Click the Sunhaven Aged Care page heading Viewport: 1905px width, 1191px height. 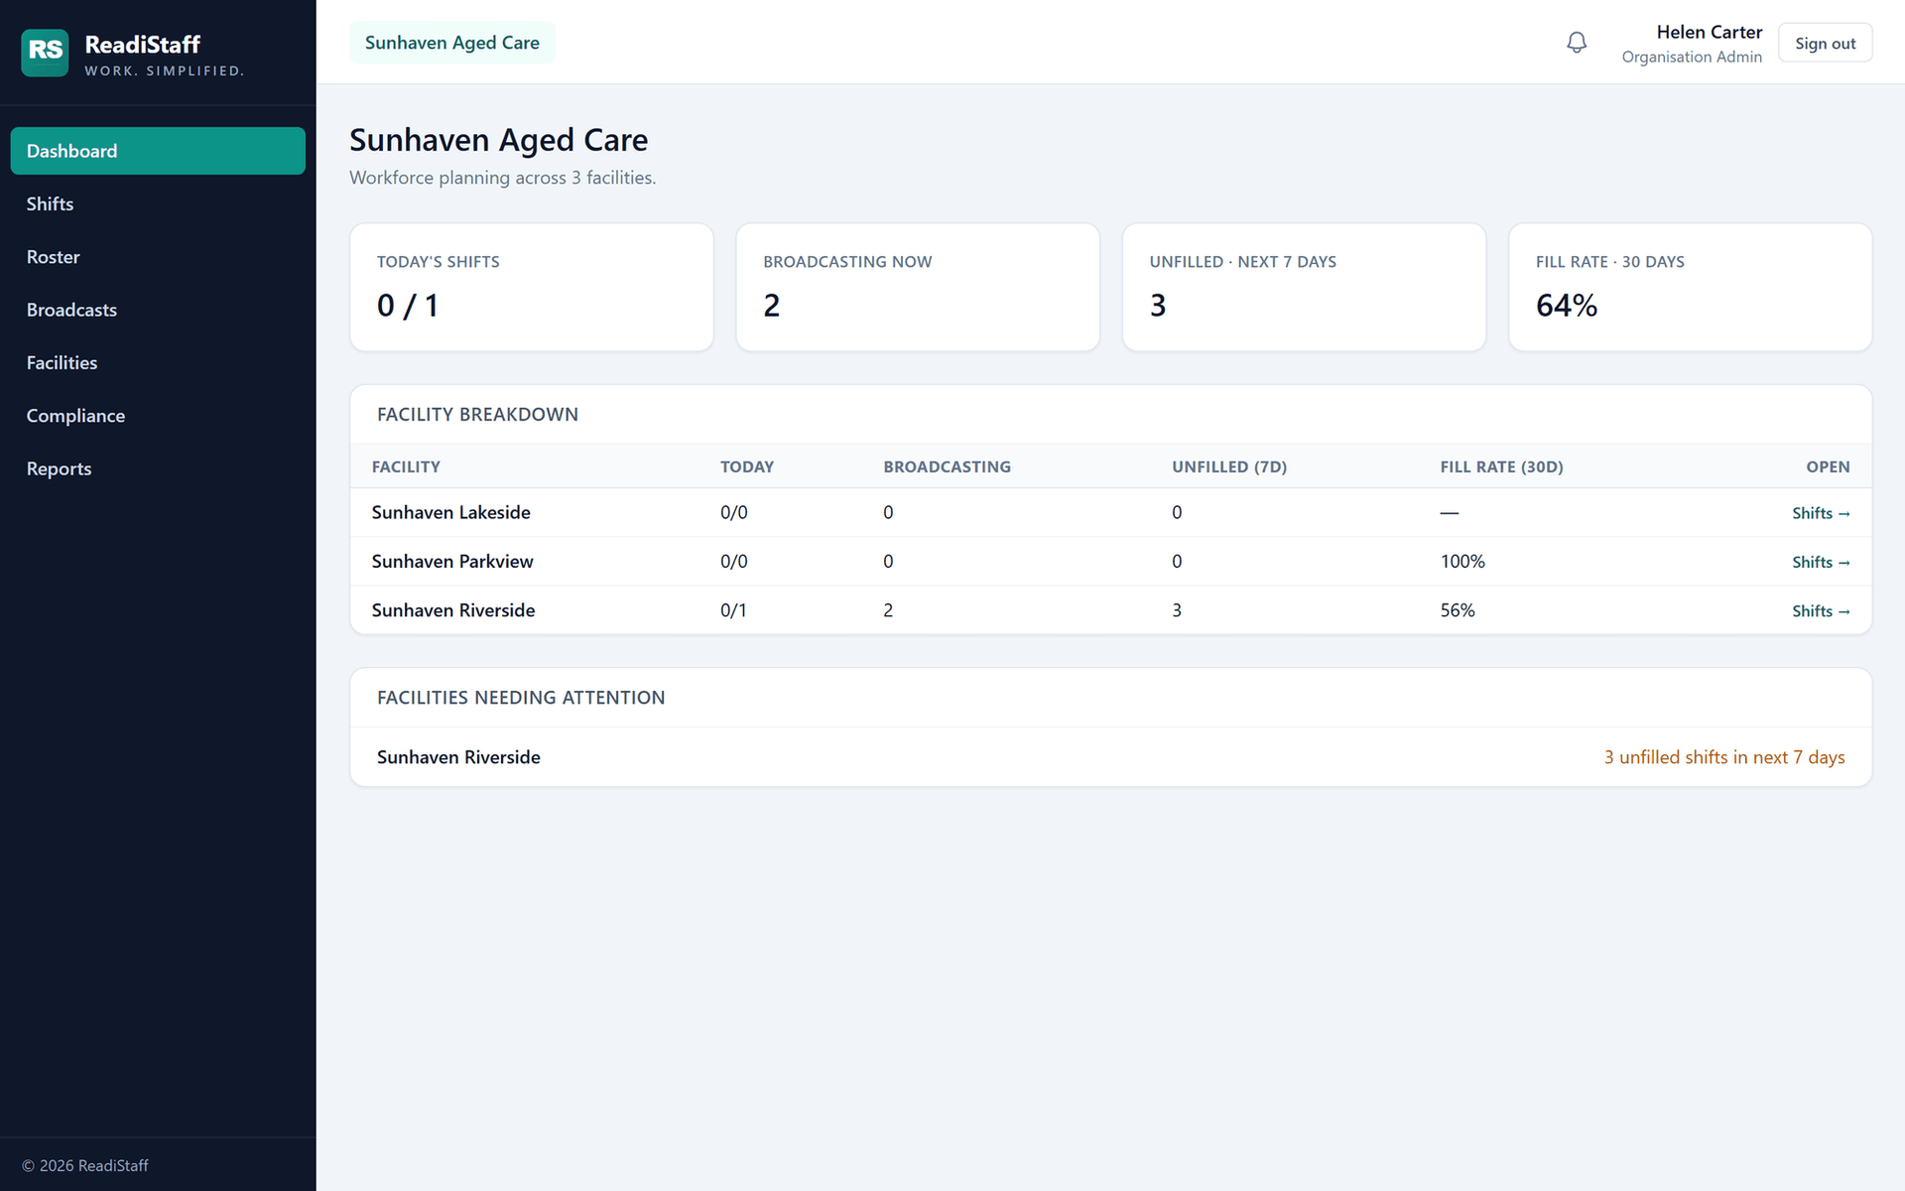pos(498,140)
